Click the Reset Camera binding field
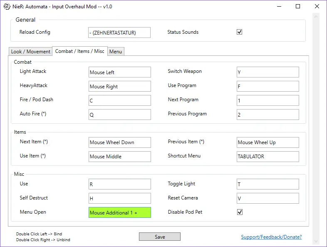 click(268, 198)
